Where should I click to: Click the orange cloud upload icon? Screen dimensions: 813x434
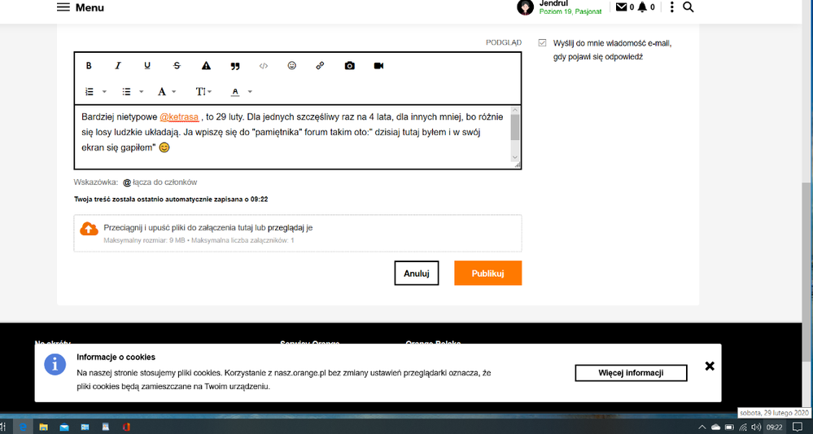click(89, 229)
